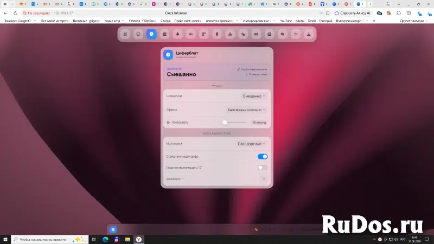
Task: Open the Gmail bookmark in bookmarks bar
Action: tap(311, 21)
